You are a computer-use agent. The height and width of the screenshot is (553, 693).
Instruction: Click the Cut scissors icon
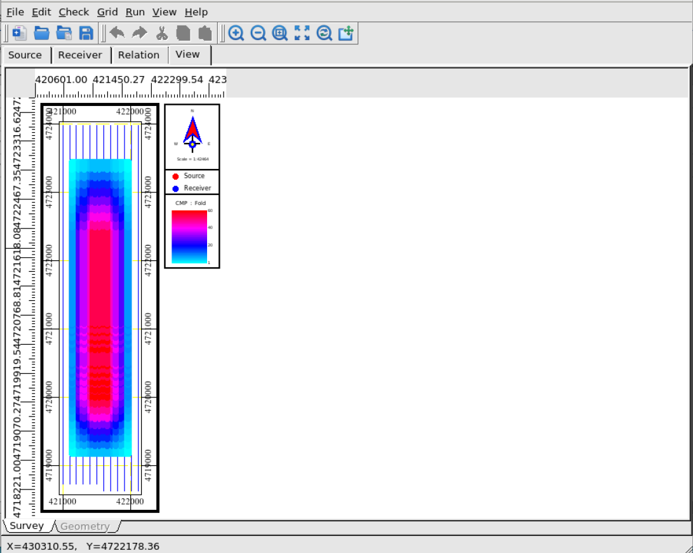tap(161, 33)
